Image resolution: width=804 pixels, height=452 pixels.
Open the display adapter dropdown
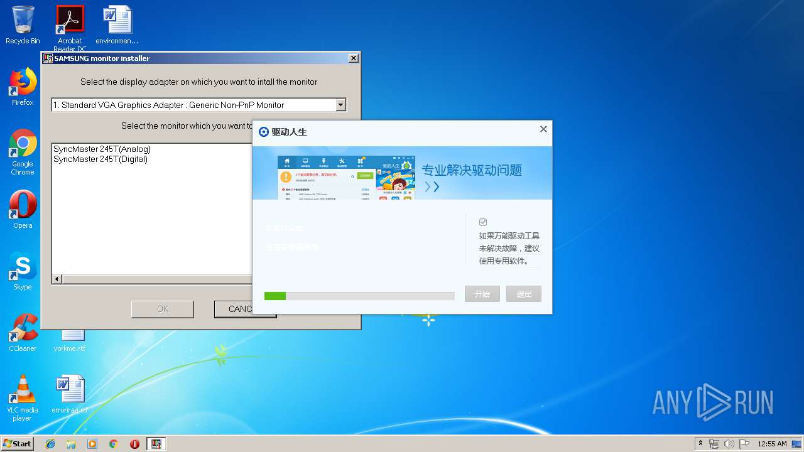tap(341, 105)
